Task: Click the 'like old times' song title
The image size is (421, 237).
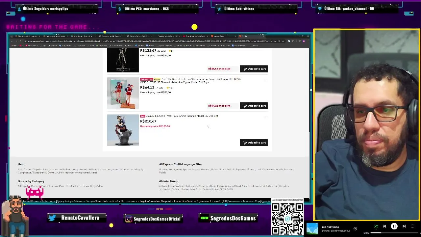Action: click(330, 227)
